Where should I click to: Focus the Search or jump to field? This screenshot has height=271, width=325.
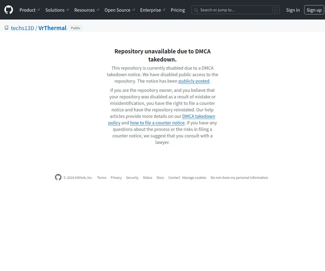(x=236, y=10)
